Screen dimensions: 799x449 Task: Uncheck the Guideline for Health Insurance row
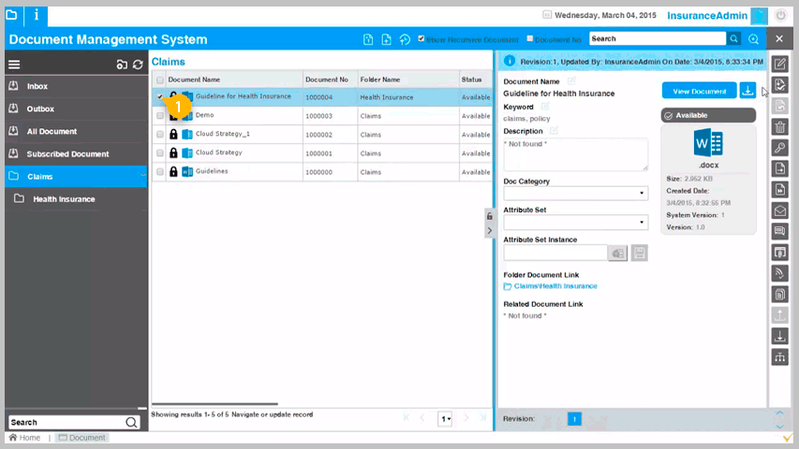(160, 96)
